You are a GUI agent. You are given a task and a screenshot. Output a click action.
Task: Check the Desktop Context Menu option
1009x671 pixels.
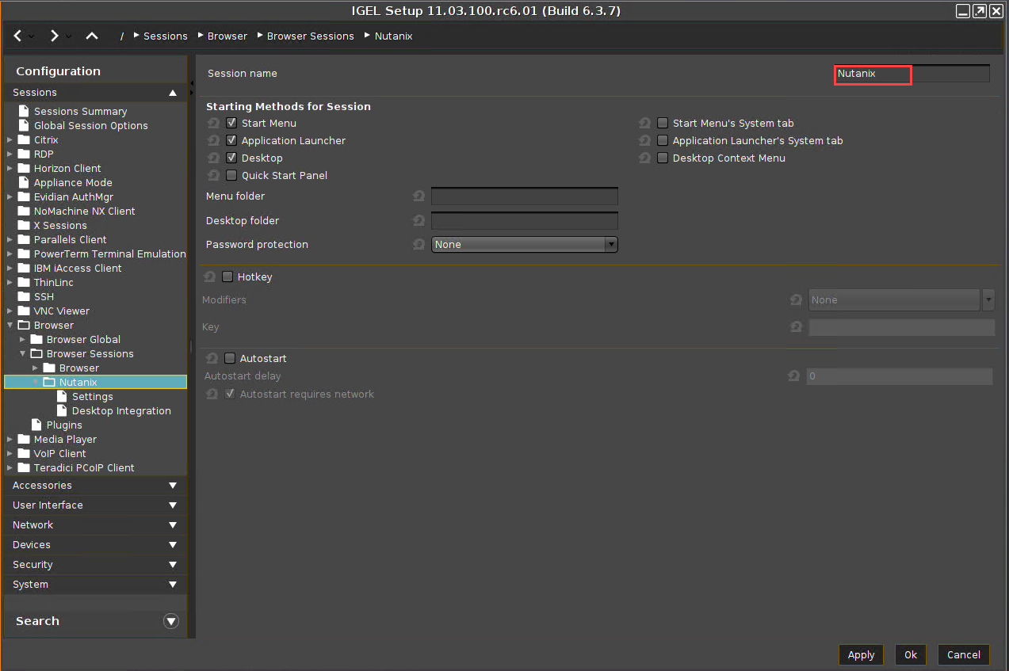tap(663, 158)
